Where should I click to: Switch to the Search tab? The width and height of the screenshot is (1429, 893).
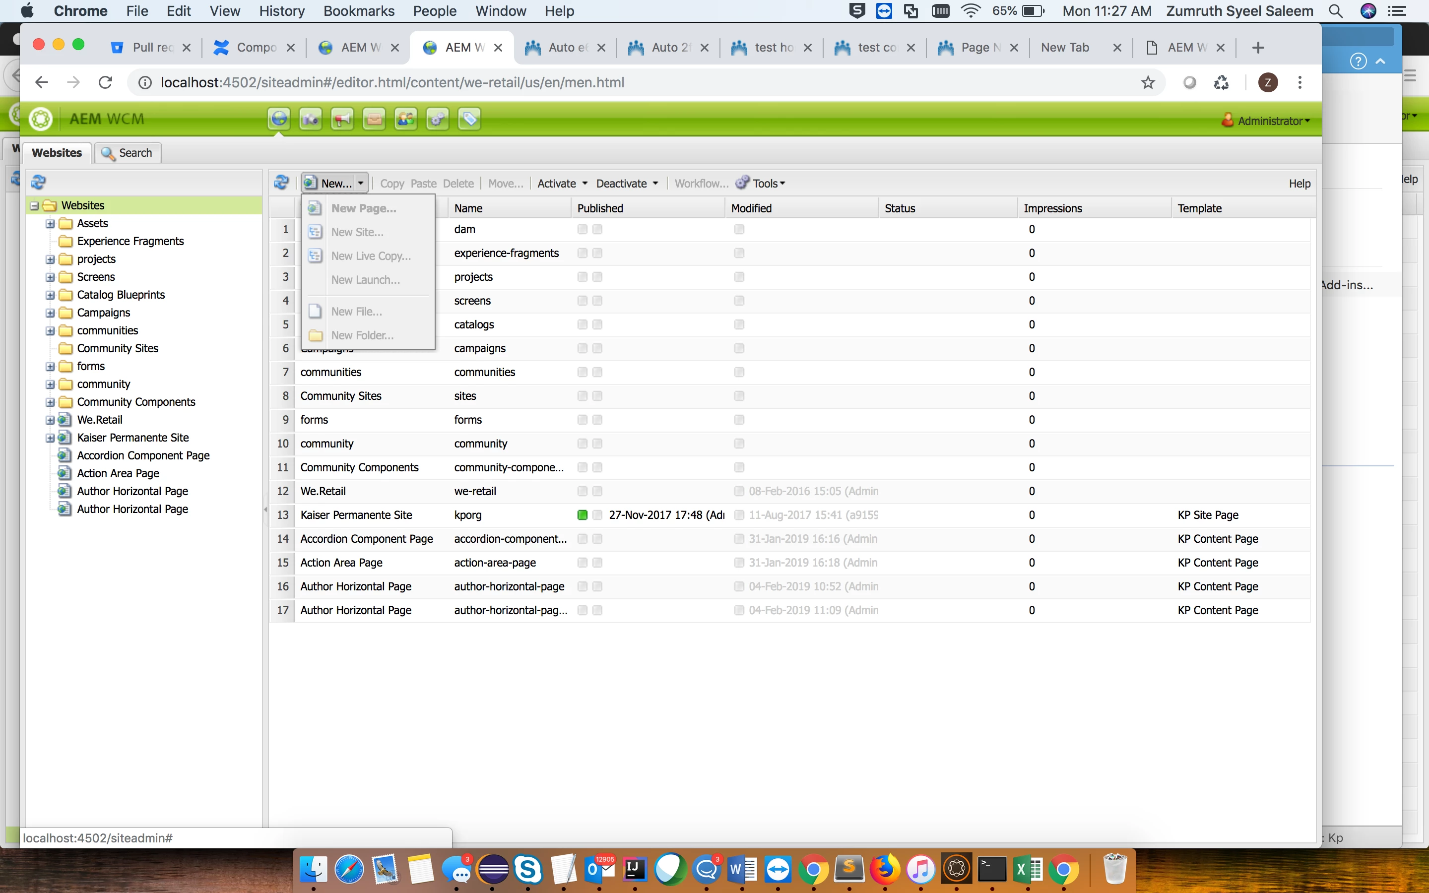[128, 153]
